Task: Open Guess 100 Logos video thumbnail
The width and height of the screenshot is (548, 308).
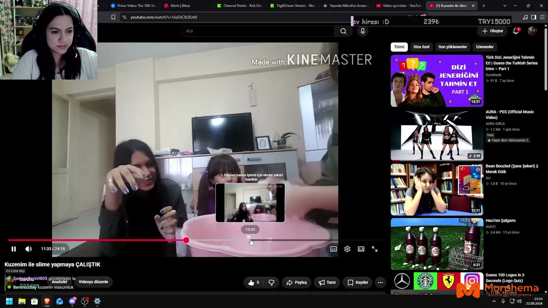Action: pyautogui.click(x=437, y=283)
